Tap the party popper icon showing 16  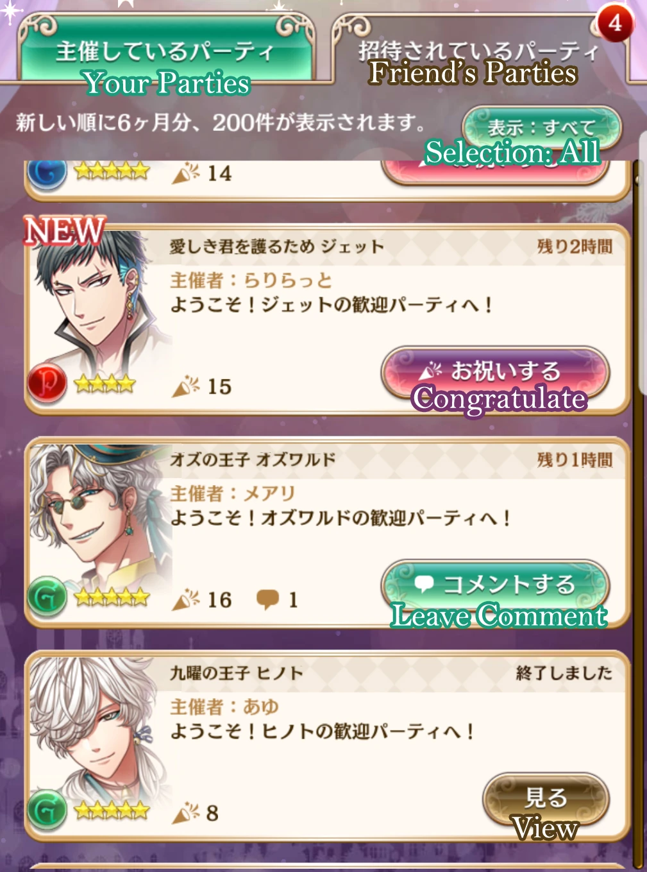186,599
